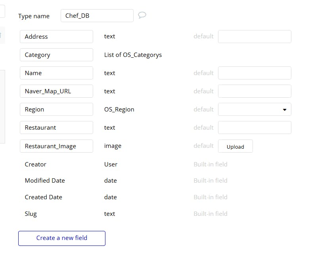Click the comment bubble icon beside Chef_DB
333x255 pixels.
[142, 15]
